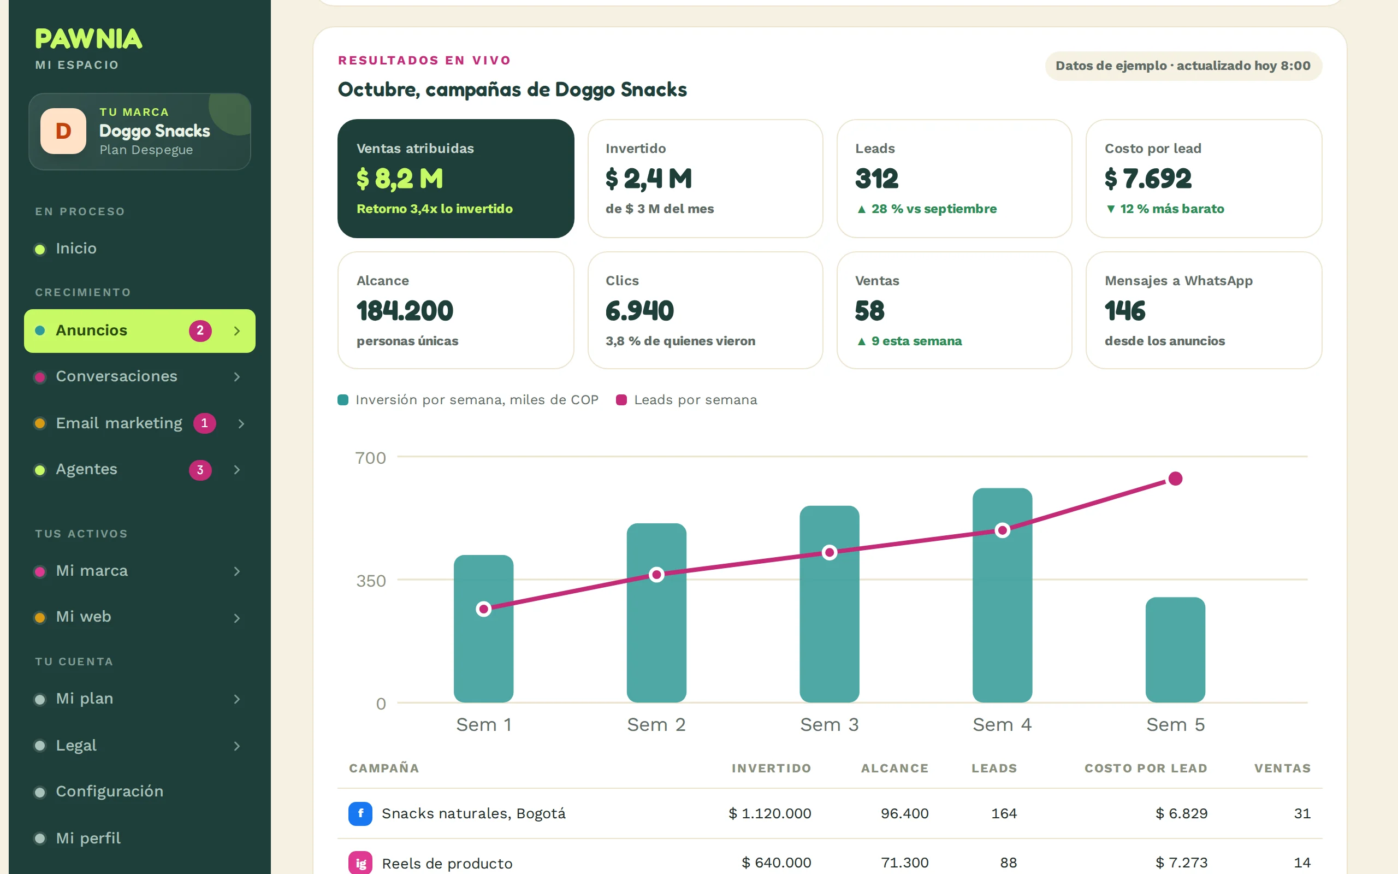
Task: Open the Mi web menu item
Action: point(140,617)
